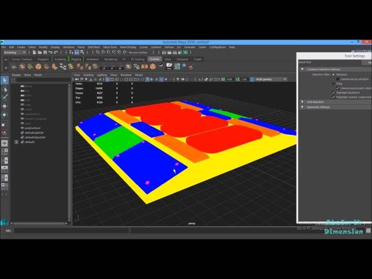Open the sRGB gamma view transform dropdown
Screen dimensions: 372x279
[271, 79]
